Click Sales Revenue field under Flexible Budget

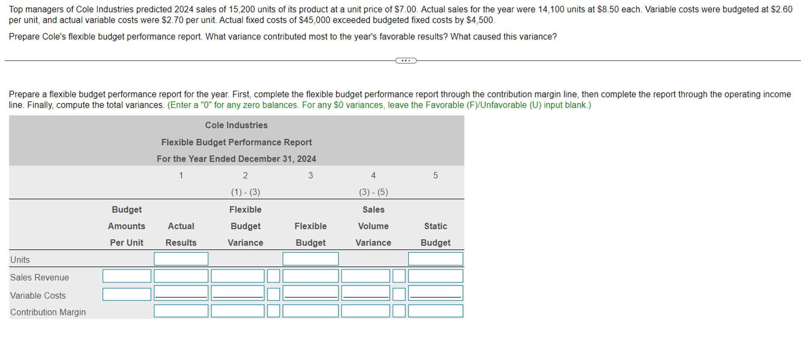tap(310, 276)
